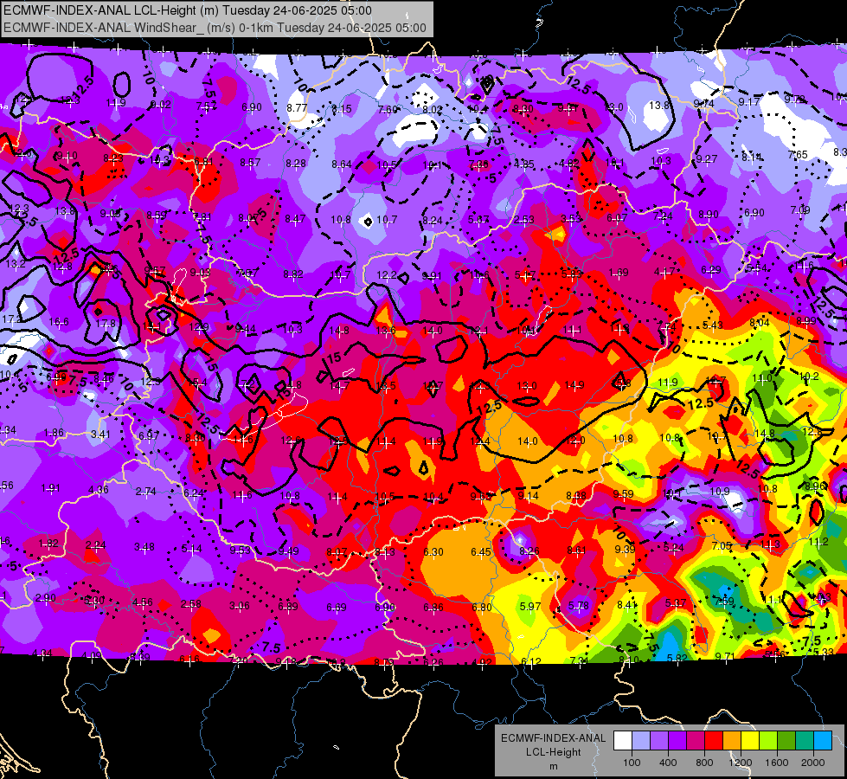Click the grid value '9.17'
The height and width of the screenshot is (779, 847).
click(749, 101)
